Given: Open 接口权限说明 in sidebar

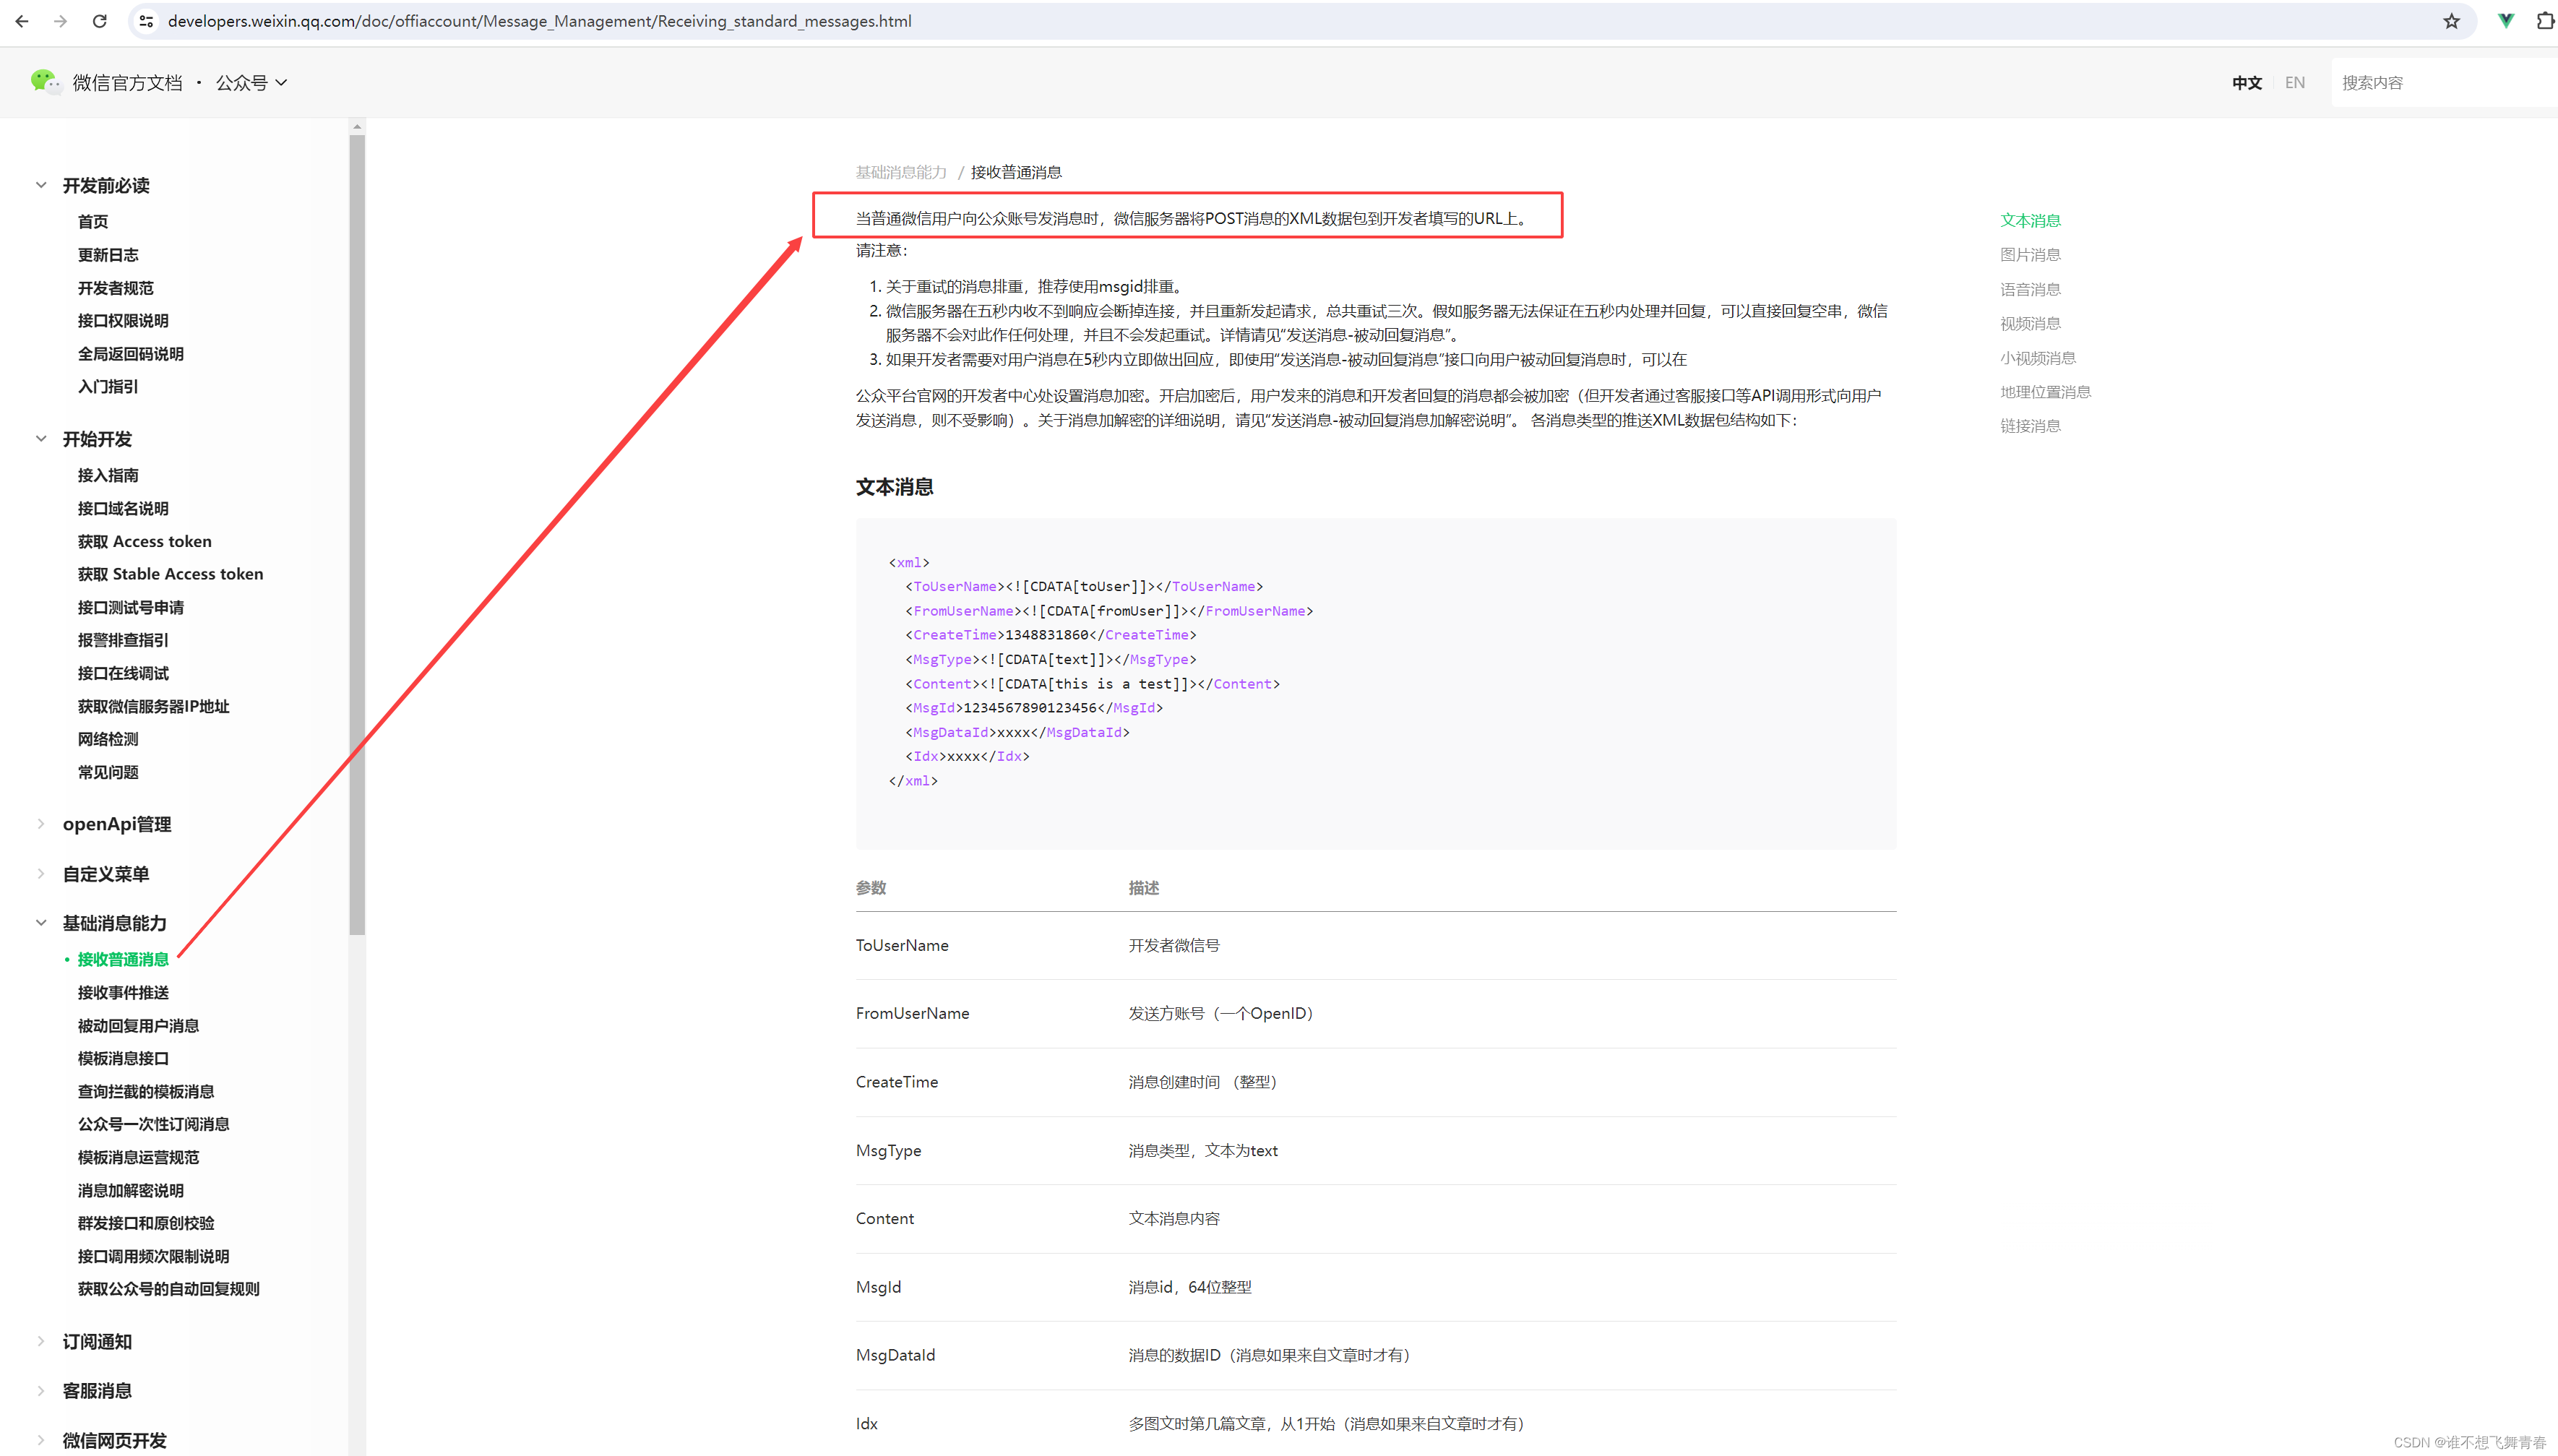Looking at the screenshot, I should 123,321.
